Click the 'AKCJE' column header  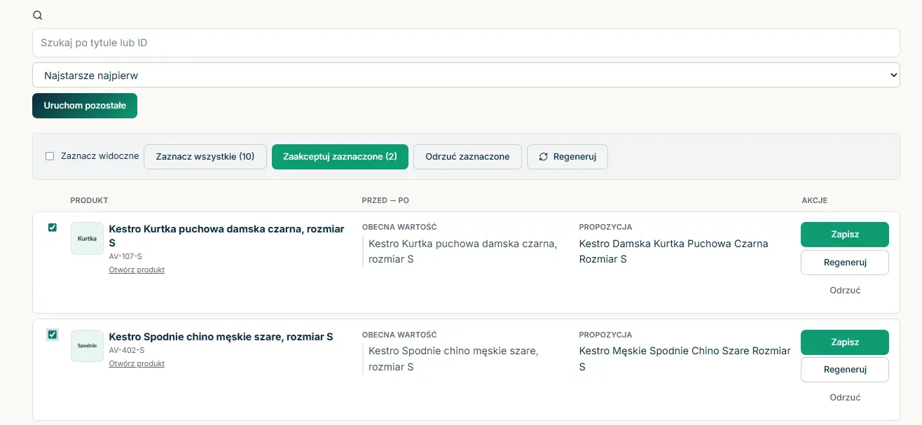click(x=815, y=200)
